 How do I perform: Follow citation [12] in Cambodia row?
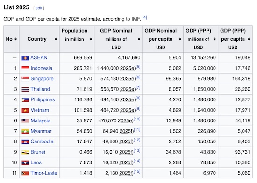click(x=137, y=140)
